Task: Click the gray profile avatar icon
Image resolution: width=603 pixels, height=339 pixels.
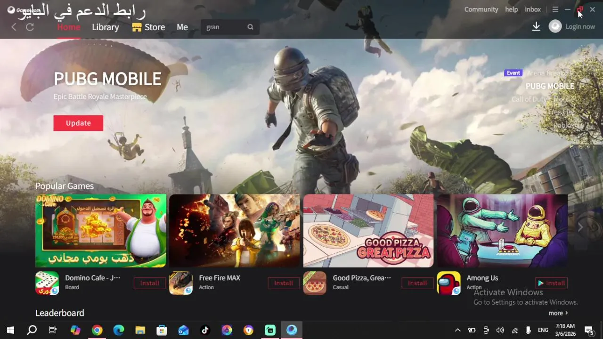Action: pos(555,26)
